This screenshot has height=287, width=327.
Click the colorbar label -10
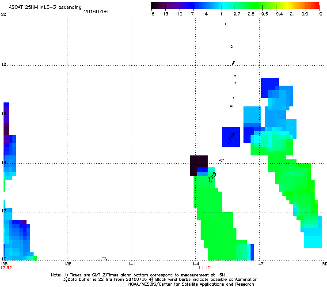coord(178,14)
